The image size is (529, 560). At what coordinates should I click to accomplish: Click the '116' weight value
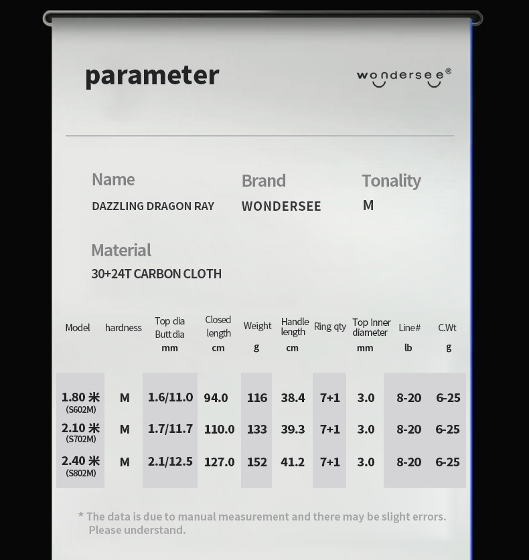[257, 398]
